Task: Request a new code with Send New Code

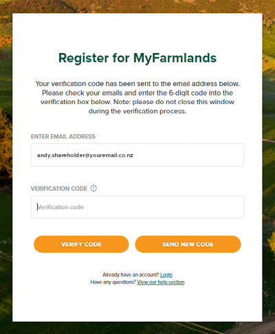Action: pos(188,244)
